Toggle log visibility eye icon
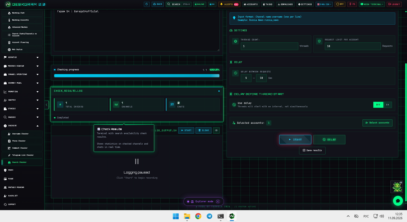This screenshot has height=222, width=407. tap(216, 131)
